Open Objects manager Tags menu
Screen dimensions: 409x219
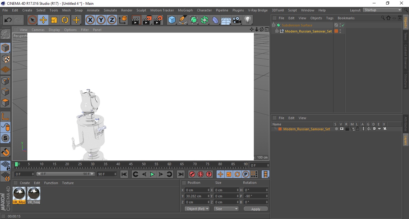point(330,18)
